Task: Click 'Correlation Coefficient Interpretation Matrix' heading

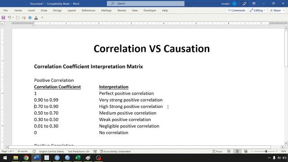Action: tap(88, 67)
